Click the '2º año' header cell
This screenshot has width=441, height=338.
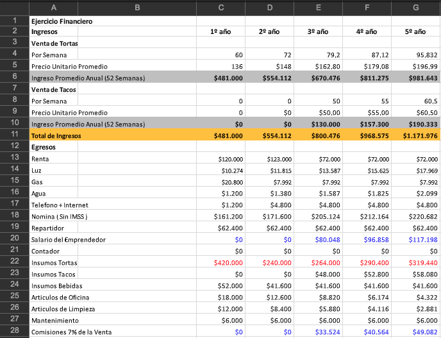(269, 31)
